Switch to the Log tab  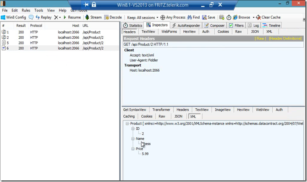click(x=254, y=25)
